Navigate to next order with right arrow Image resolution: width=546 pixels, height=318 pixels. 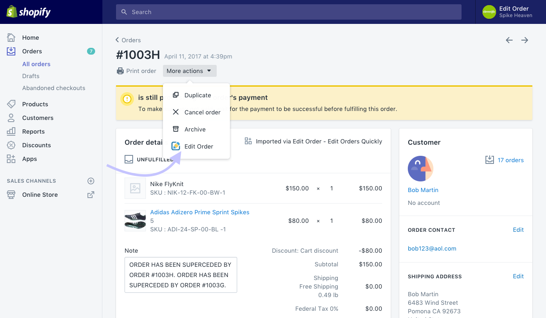pyautogui.click(x=525, y=40)
